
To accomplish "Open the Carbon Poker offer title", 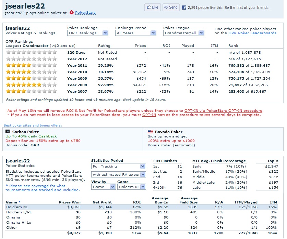I will coord(25,132).
